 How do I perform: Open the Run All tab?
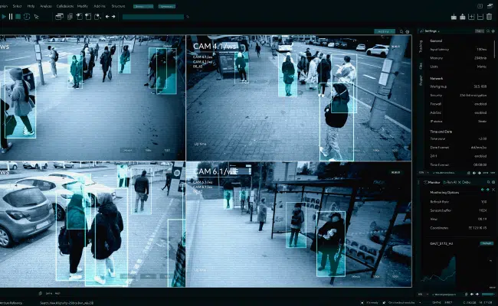click(x=450, y=182)
